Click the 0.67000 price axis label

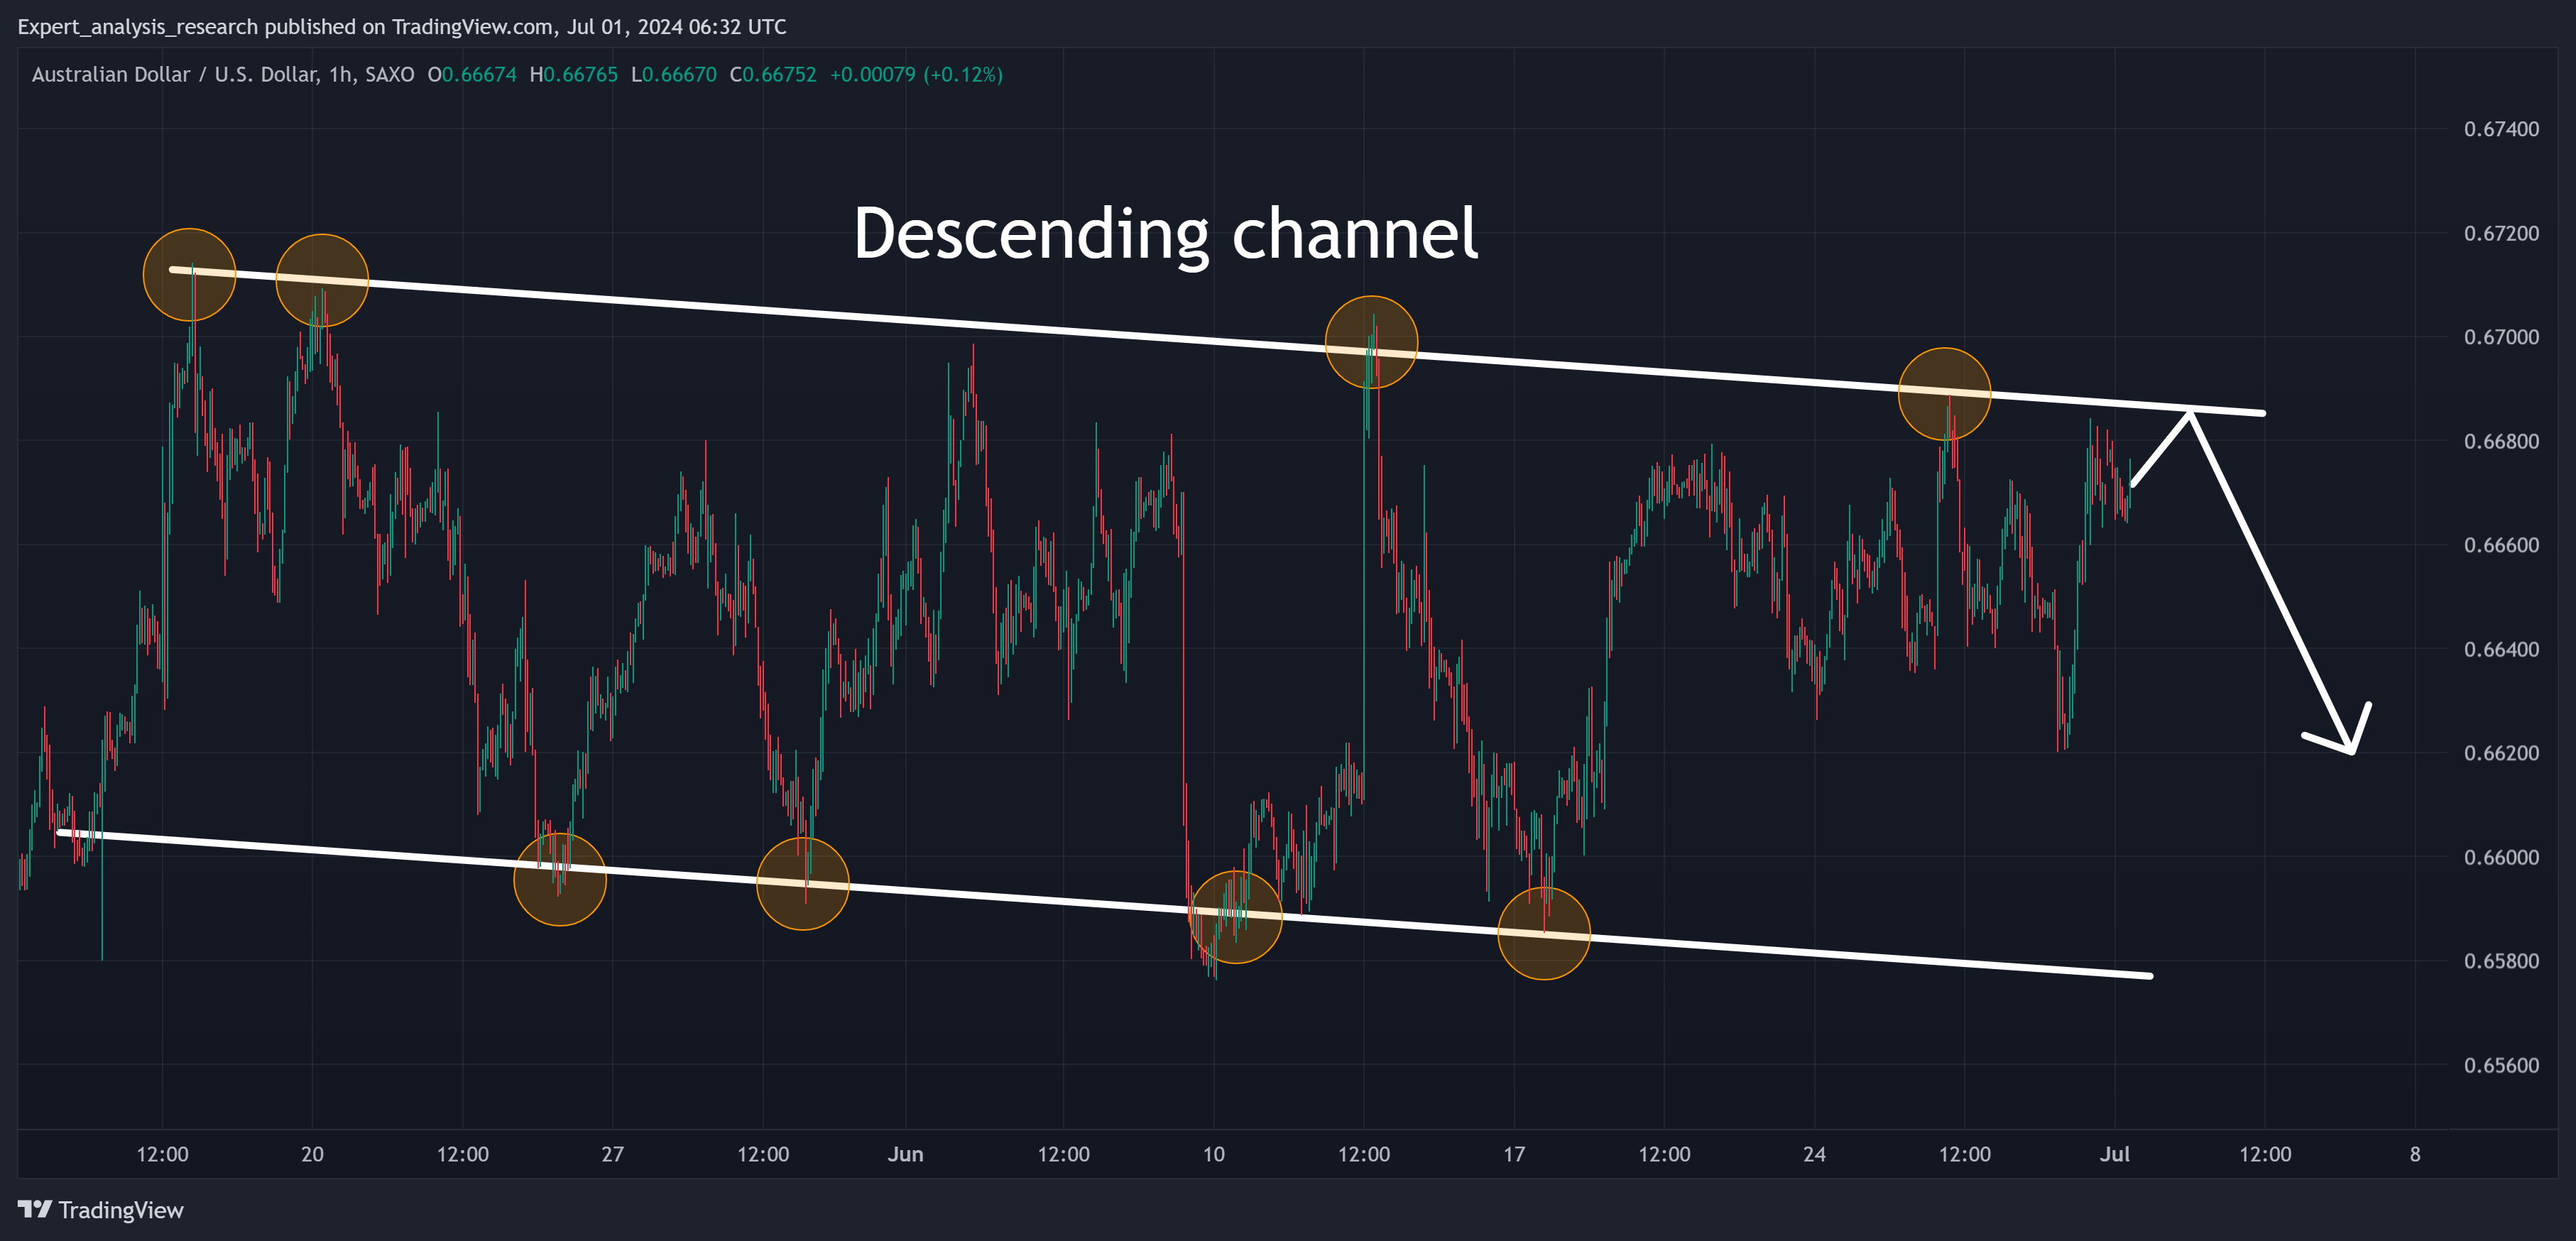tap(2501, 337)
